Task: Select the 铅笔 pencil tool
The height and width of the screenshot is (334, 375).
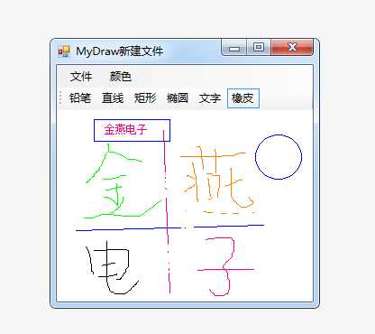Action: [x=80, y=98]
